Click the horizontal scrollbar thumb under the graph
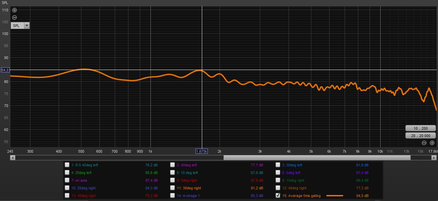This screenshot has width=438, height=201. coord(317,158)
